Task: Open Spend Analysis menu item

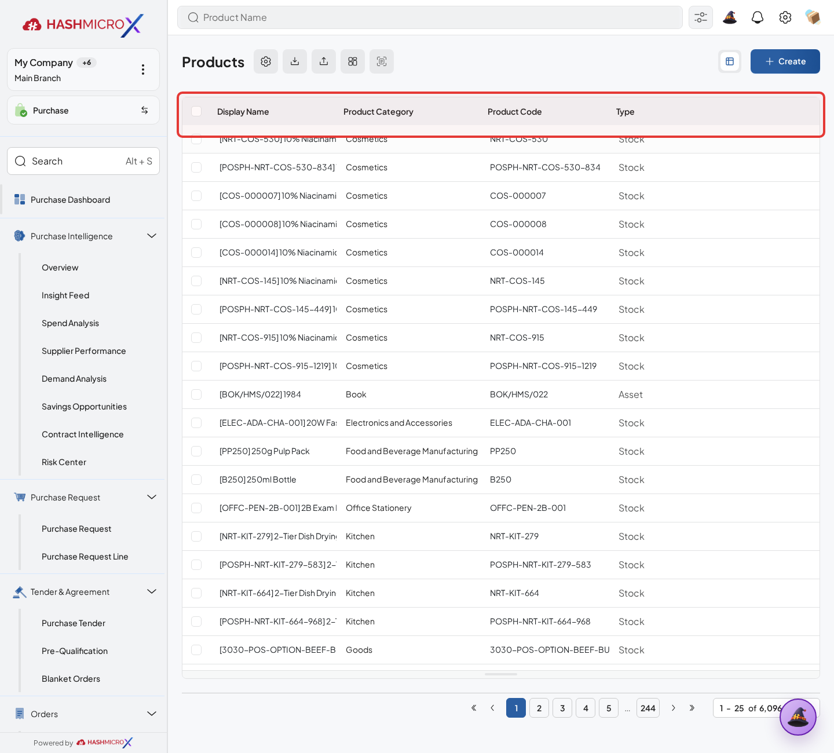Action: click(70, 323)
